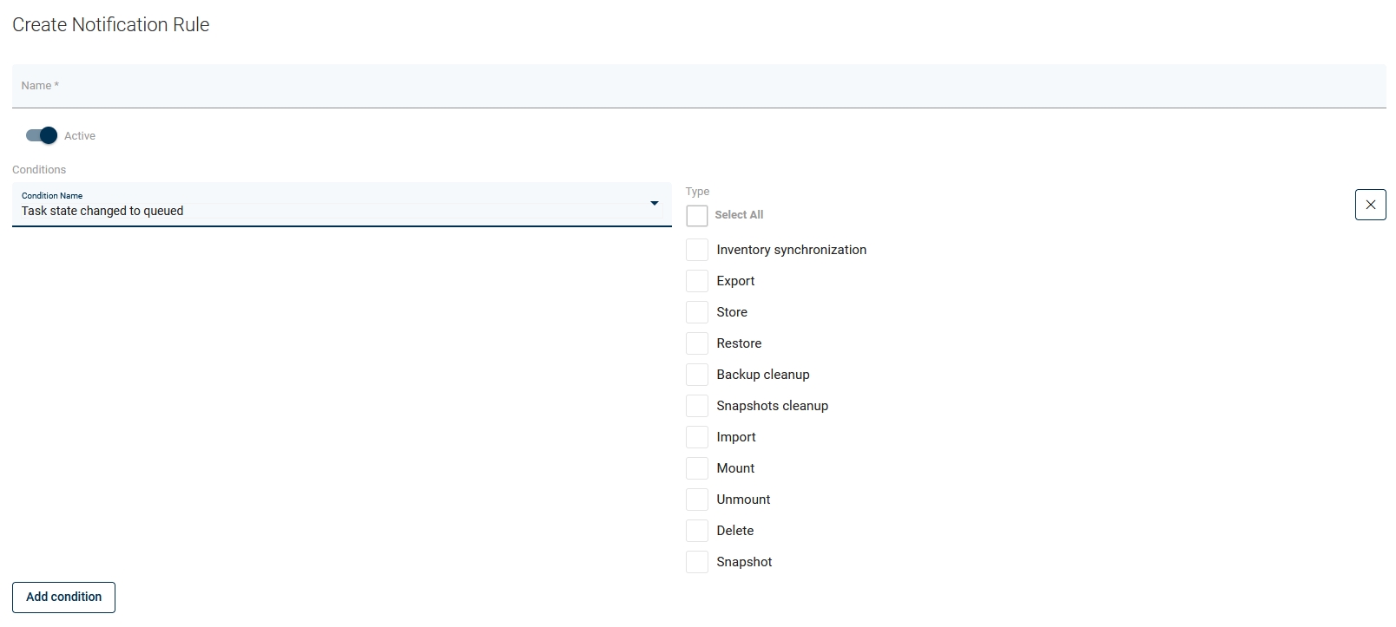Enable Inventory synchronization type
The height and width of the screenshot is (627, 1396).
697,250
